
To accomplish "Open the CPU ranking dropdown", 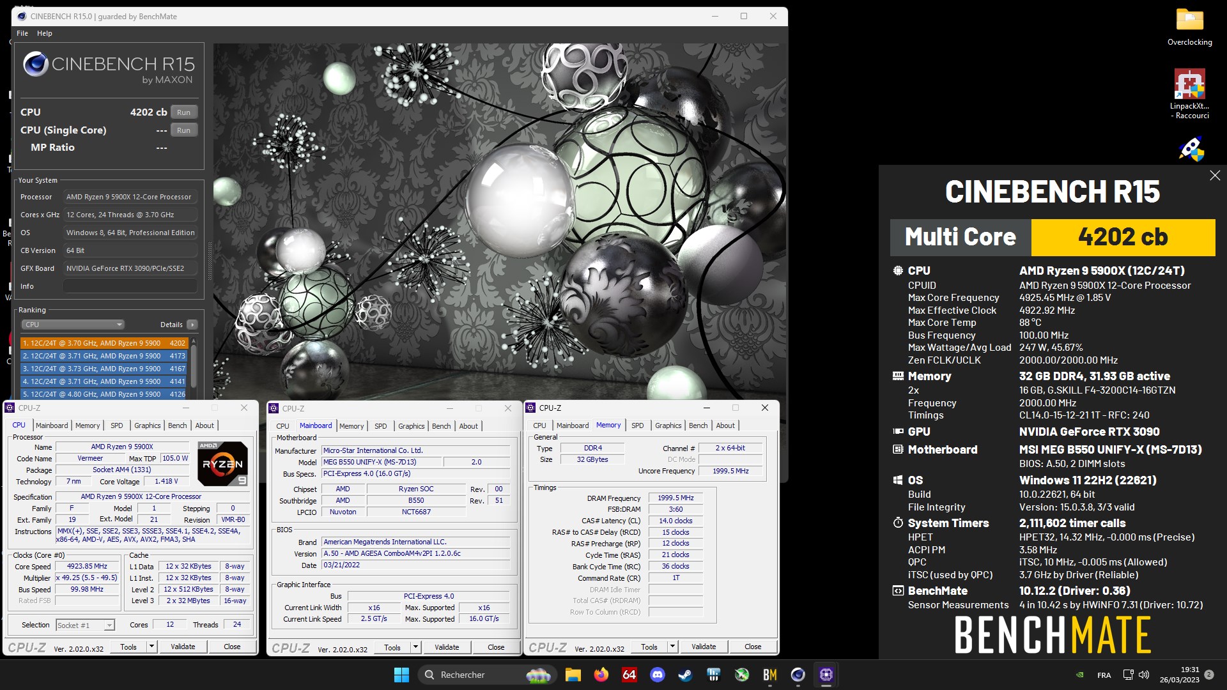I will (73, 325).
